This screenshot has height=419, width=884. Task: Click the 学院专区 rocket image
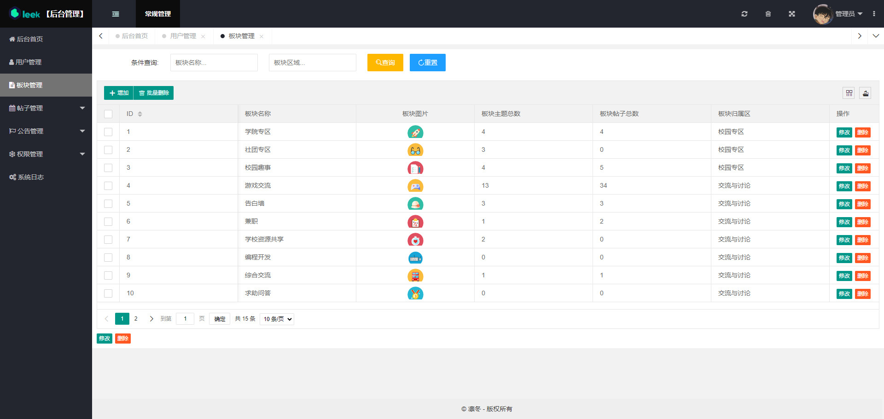pyautogui.click(x=415, y=132)
